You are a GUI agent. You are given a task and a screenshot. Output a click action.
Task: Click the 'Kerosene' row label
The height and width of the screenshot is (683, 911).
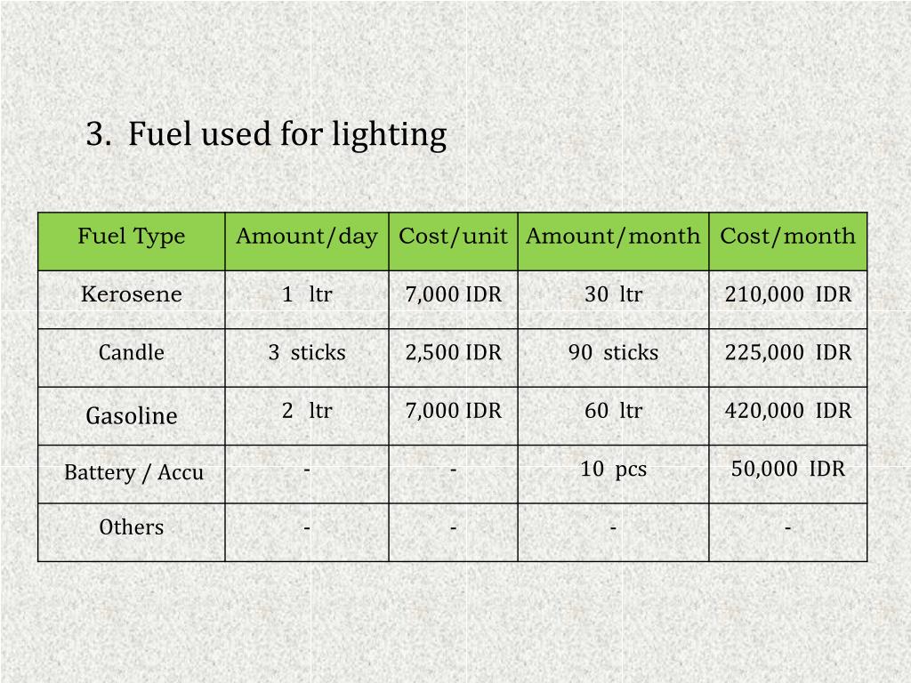(132, 300)
